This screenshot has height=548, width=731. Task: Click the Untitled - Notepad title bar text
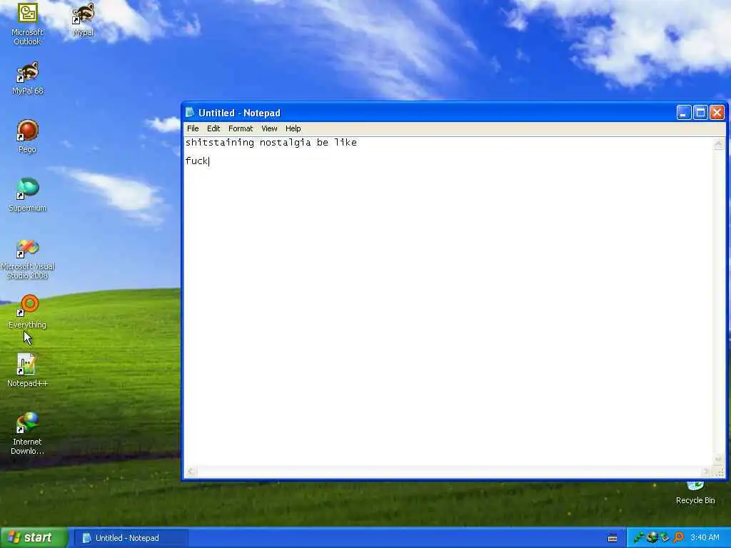point(239,113)
